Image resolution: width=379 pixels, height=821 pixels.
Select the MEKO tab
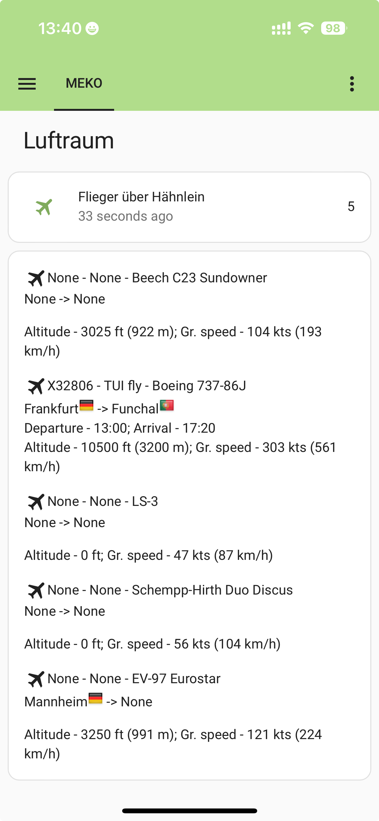click(84, 84)
